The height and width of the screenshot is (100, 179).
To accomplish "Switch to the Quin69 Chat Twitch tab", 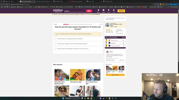I will click(11, 1).
